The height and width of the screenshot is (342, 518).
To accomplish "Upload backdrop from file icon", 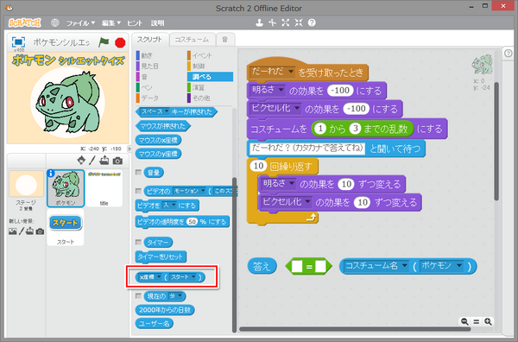I will [29, 231].
